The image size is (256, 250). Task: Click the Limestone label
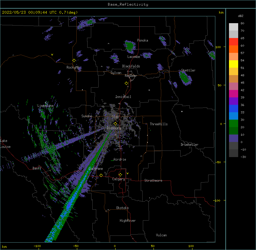[45, 106]
